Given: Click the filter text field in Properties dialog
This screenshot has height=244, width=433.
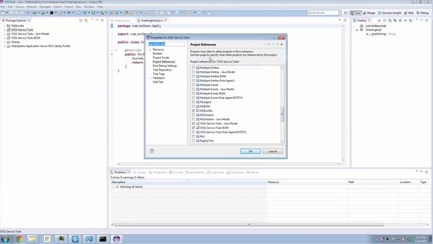Looking at the screenshot, I should pyautogui.click(x=166, y=44).
